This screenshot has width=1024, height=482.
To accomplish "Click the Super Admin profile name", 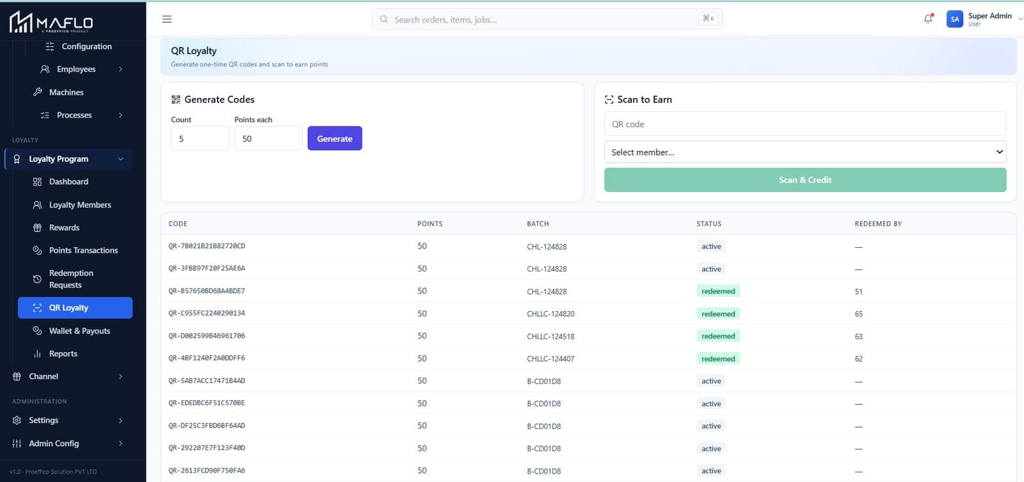I will coord(989,16).
